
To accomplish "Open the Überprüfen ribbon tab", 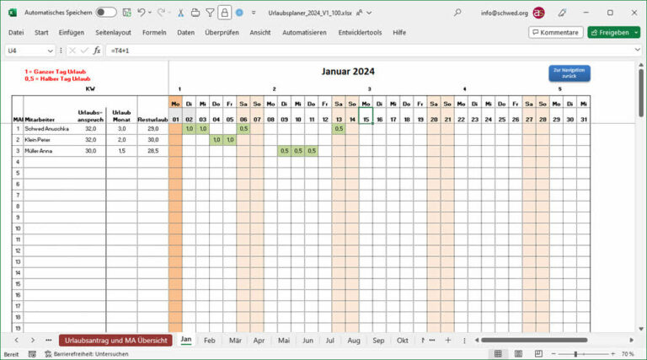I will click(222, 32).
